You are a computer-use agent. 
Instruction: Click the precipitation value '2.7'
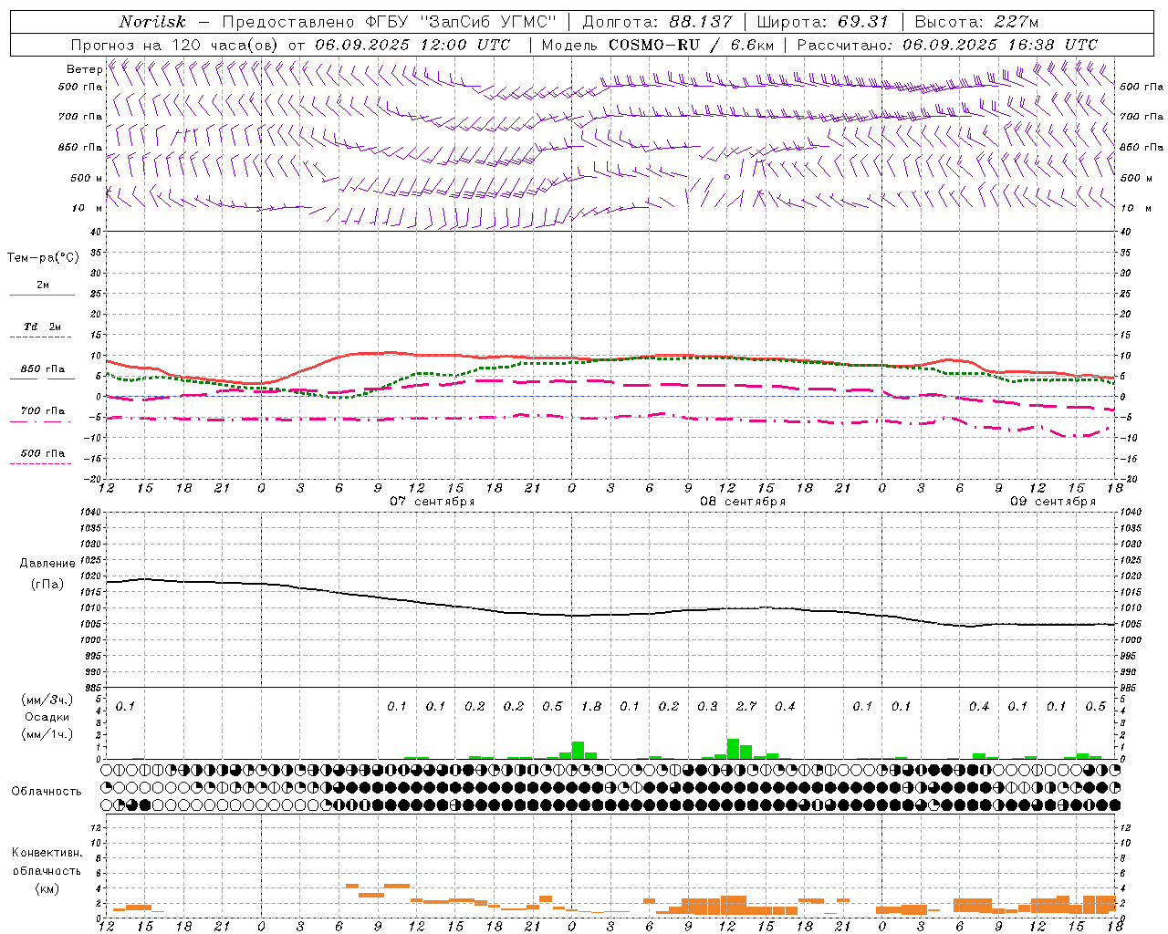pos(746,706)
